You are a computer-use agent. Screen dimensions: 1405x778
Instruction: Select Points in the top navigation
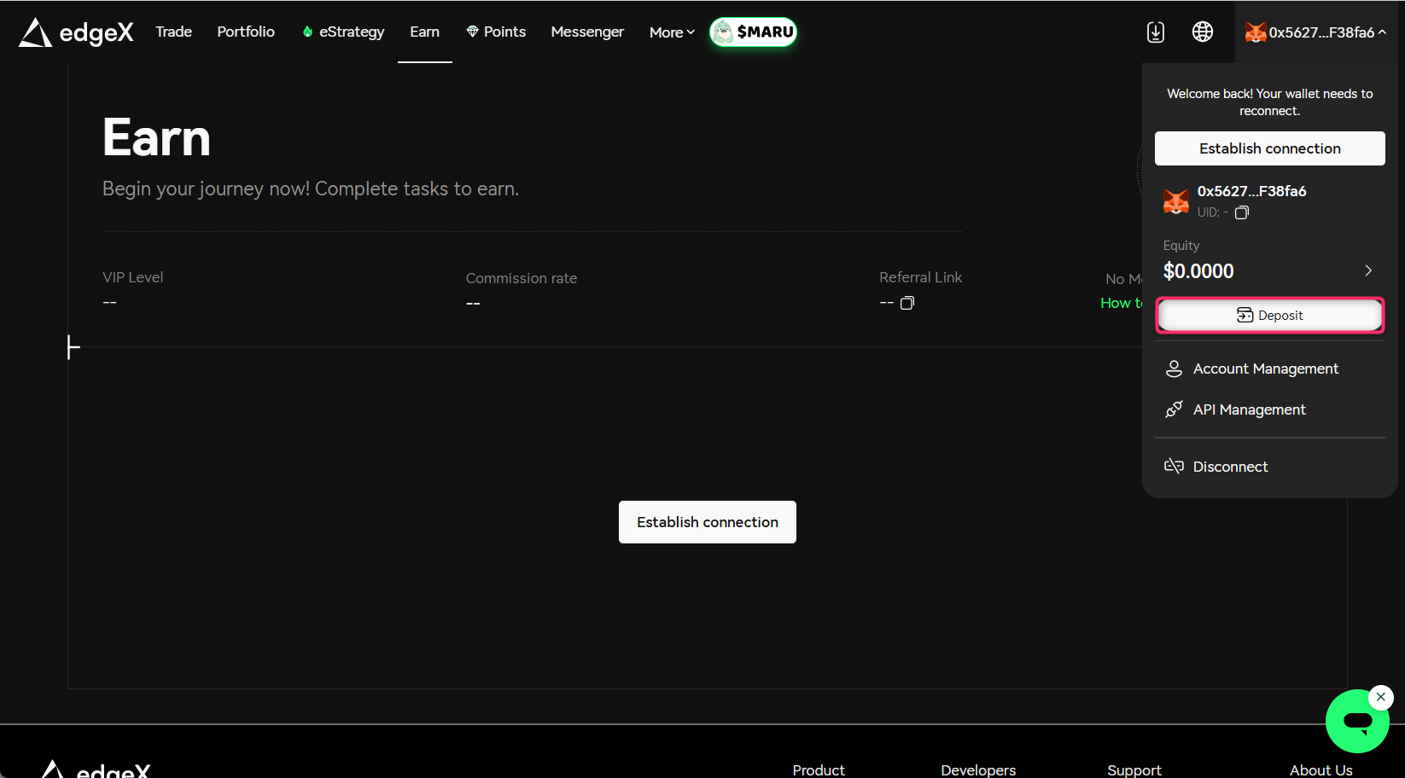click(496, 32)
